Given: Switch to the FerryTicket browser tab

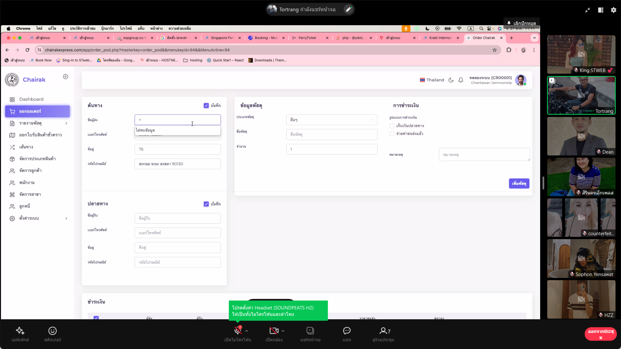Looking at the screenshot, I should (307, 38).
